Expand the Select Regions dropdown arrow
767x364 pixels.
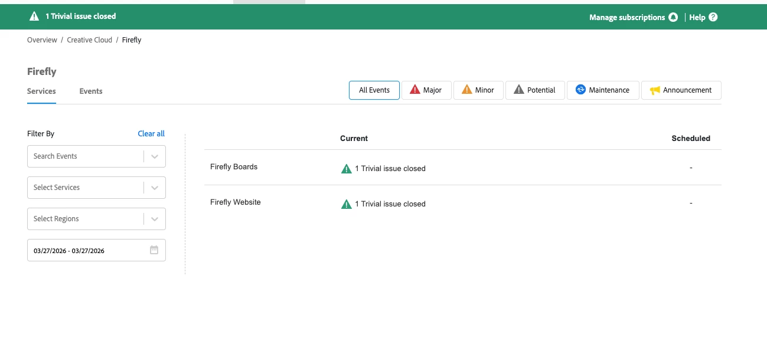click(x=155, y=219)
